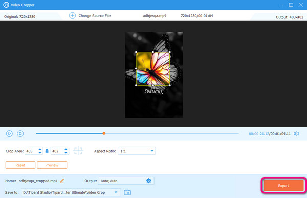307x198 pixels.
Task: Click the top-middle crop handle
Action: 153,52
